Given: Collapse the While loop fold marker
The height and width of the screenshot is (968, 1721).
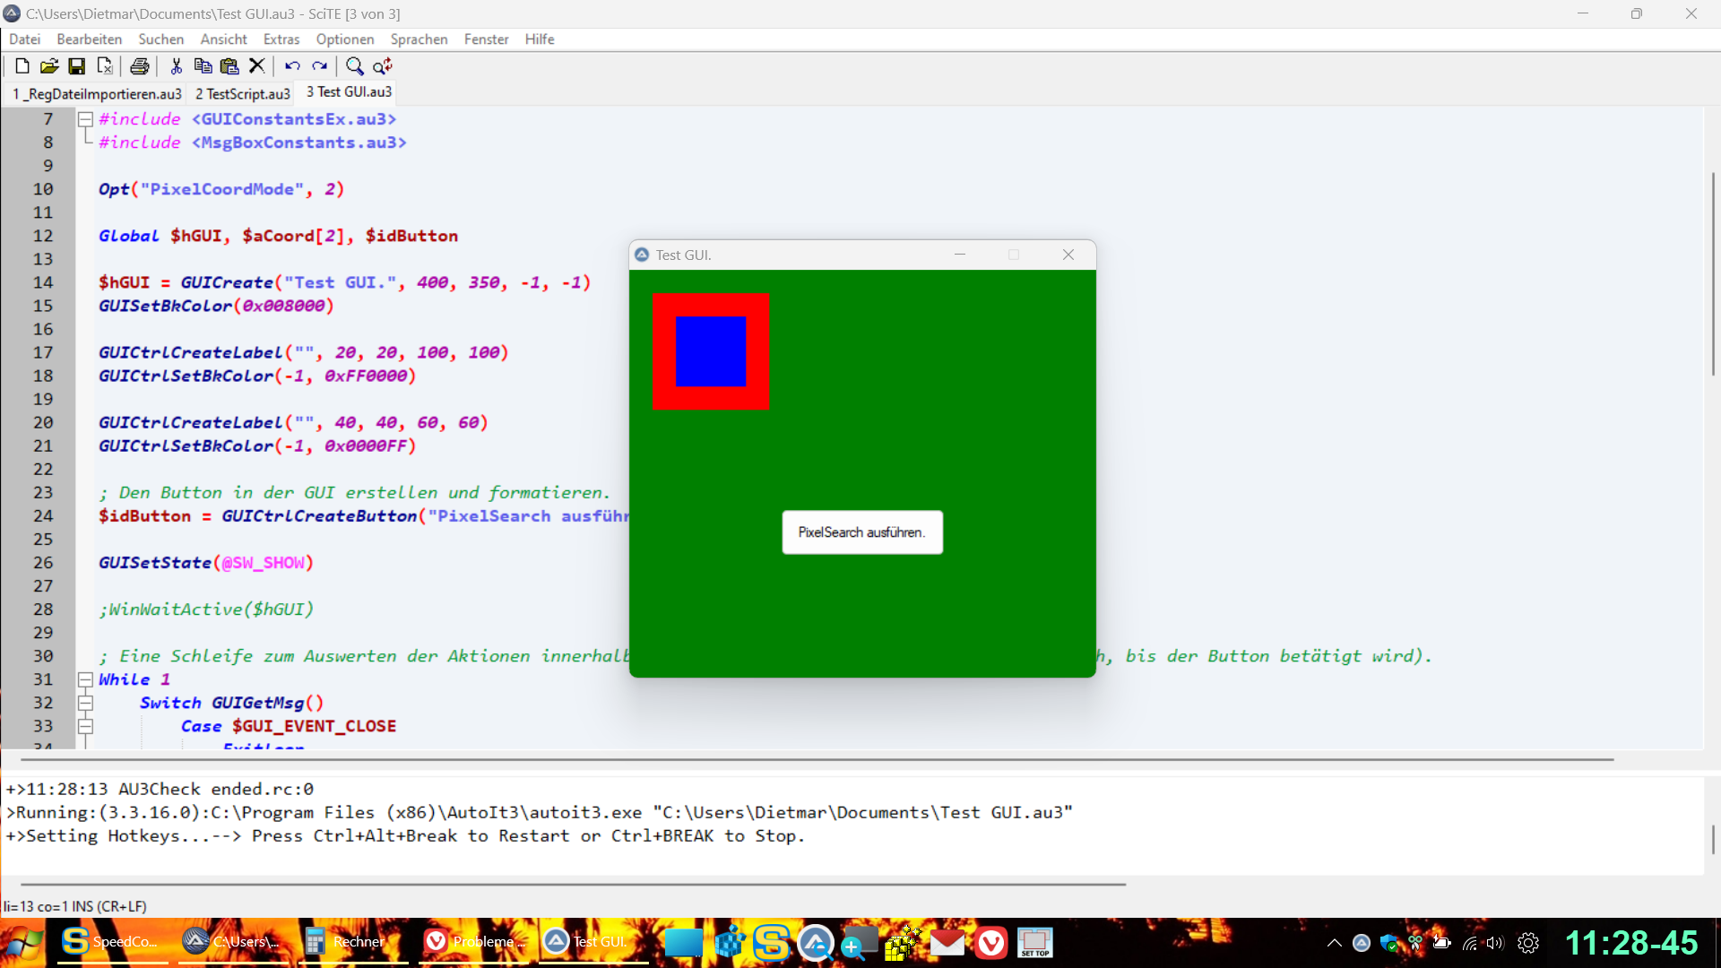Looking at the screenshot, I should tap(85, 679).
